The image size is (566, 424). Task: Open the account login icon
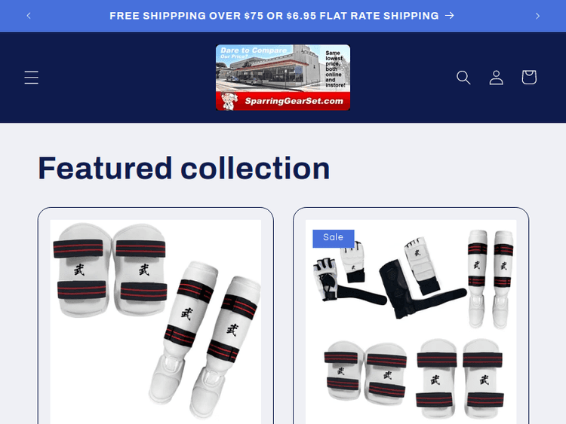coord(496,78)
